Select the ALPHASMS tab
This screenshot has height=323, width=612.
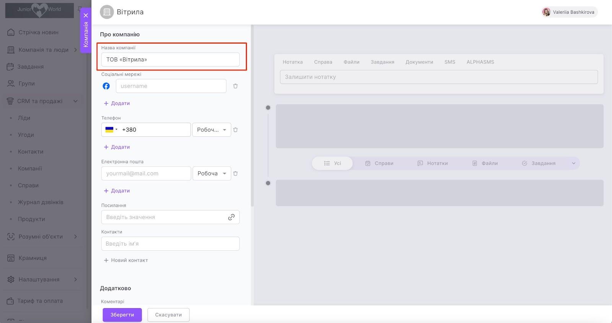[x=480, y=62]
